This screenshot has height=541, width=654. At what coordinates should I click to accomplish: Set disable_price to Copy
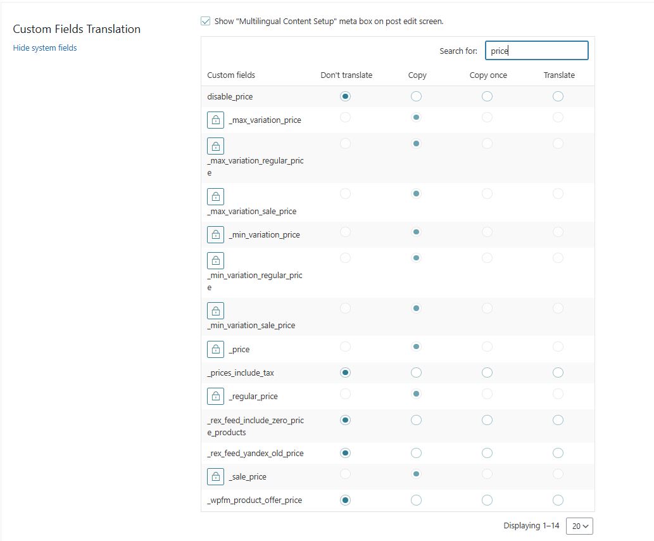point(416,96)
